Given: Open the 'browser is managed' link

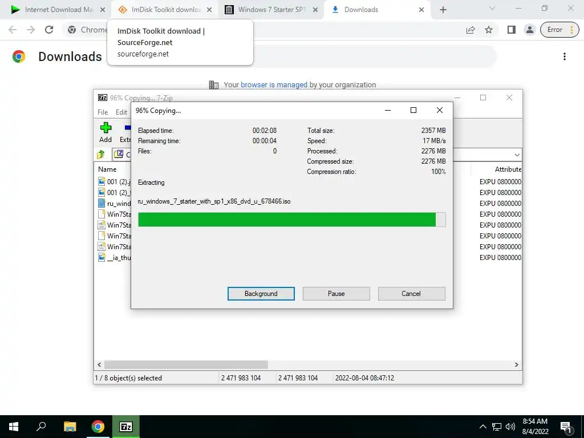Looking at the screenshot, I should [x=274, y=84].
